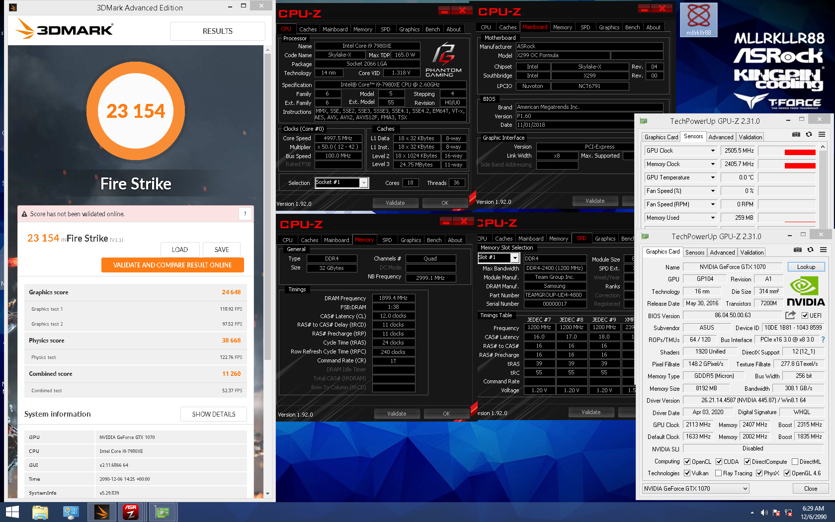Switch to SPD tab in CPU-Z Memory window

(x=387, y=240)
